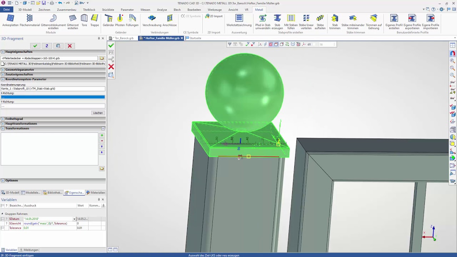Click Pfad in Stab umwandeln
This screenshot has height=257, width=457.
pos(263,22)
